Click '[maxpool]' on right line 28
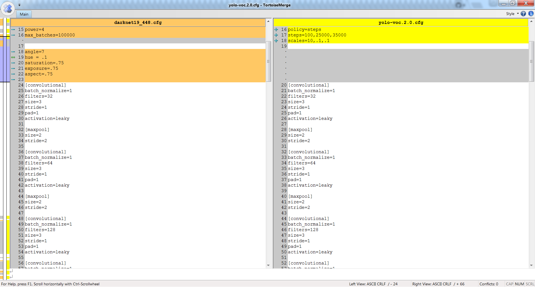This screenshot has height=287, width=535. click(x=300, y=130)
